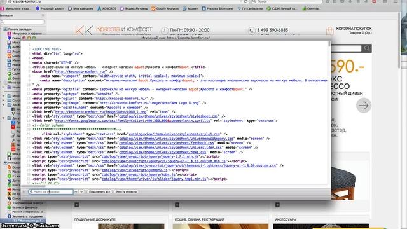
Task: Open the Яндекс.Метрика bookmark
Action: (x=134, y=8)
